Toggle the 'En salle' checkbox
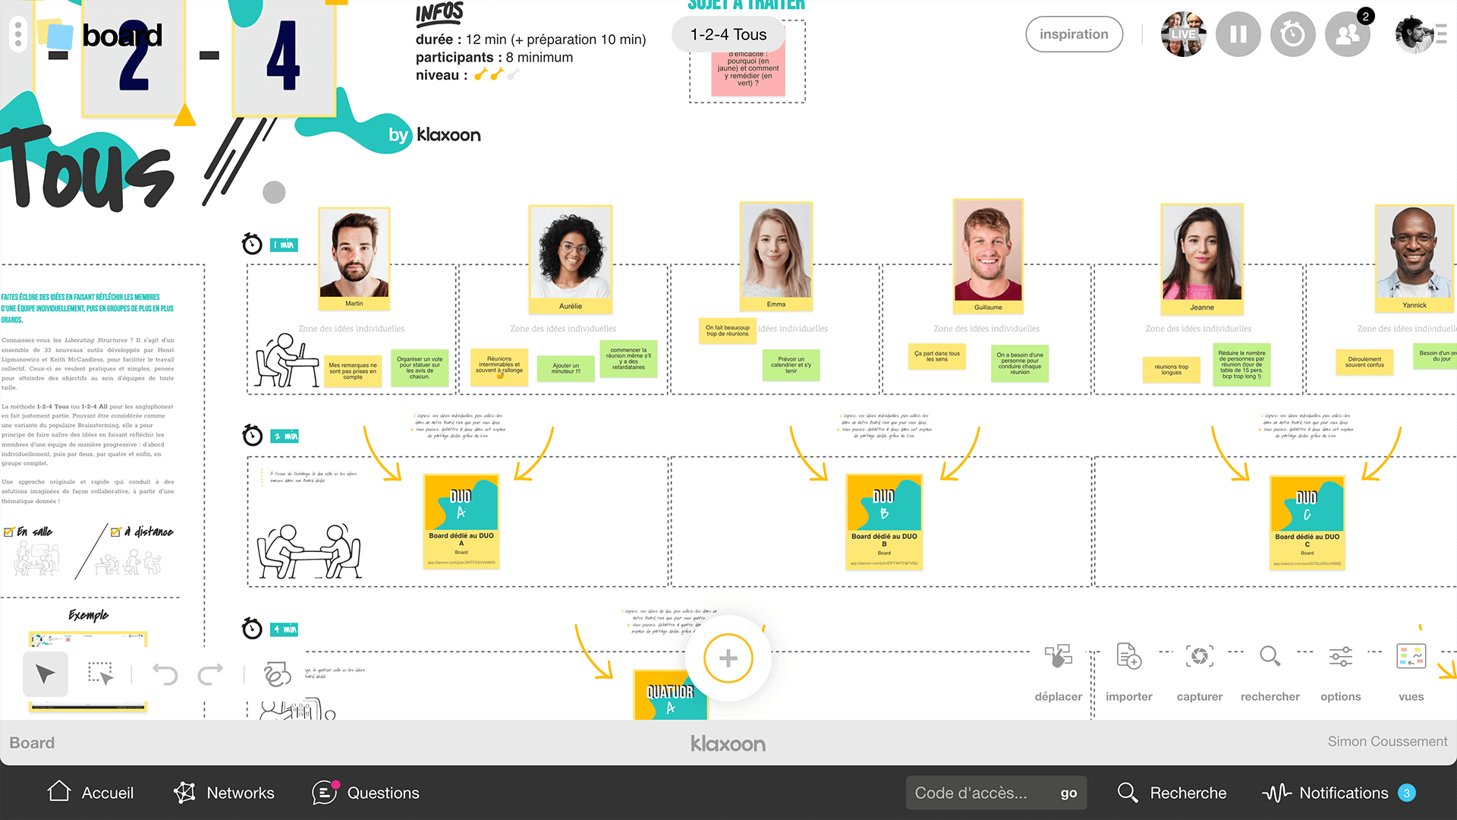The image size is (1457, 820). (x=9, y=532)
